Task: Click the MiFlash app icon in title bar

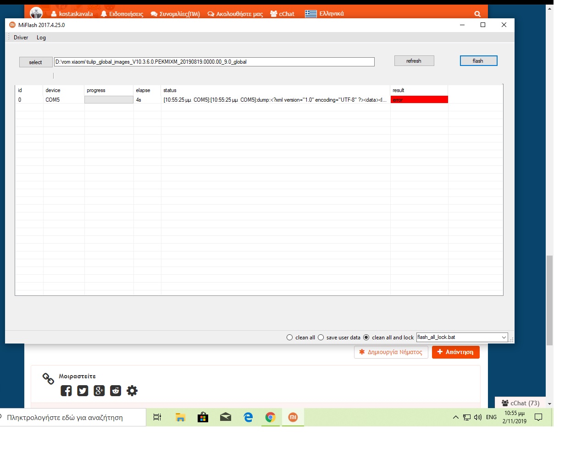Action: [x=12, y=25]
